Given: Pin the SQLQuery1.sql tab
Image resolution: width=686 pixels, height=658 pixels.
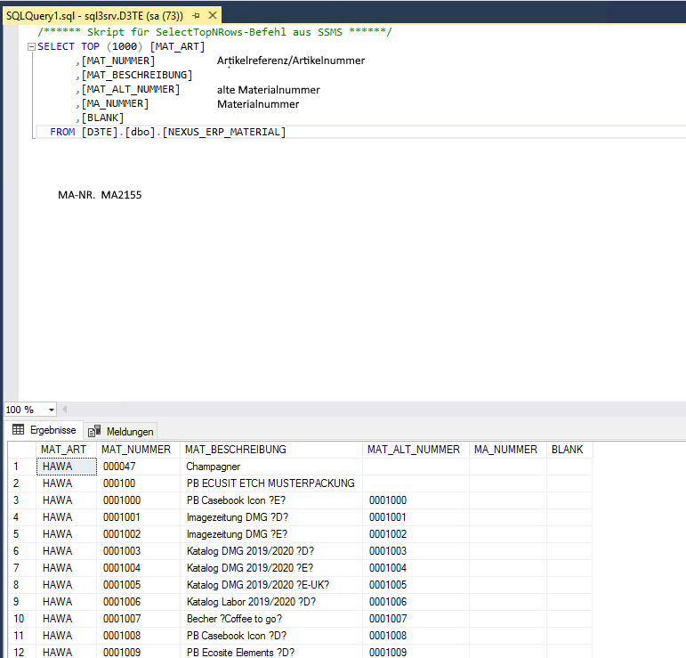Looking at the screenshot, I should 196,16.
